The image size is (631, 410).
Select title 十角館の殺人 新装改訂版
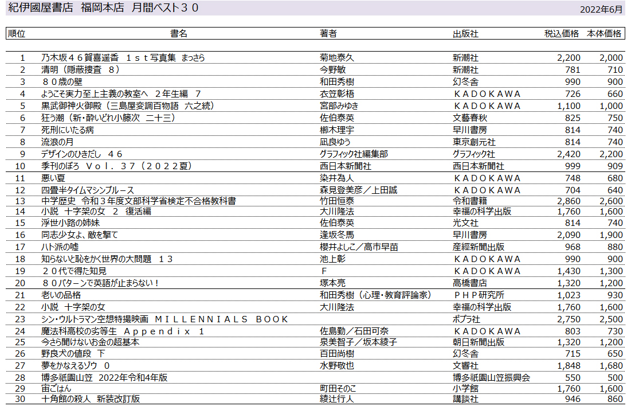pos(91,399)
